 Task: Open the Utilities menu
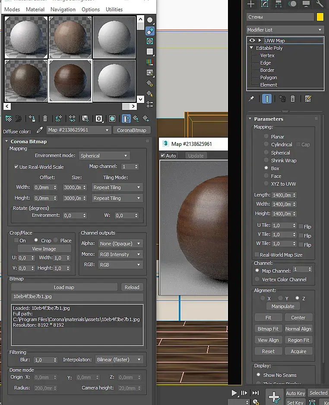[x=114, y=9]
